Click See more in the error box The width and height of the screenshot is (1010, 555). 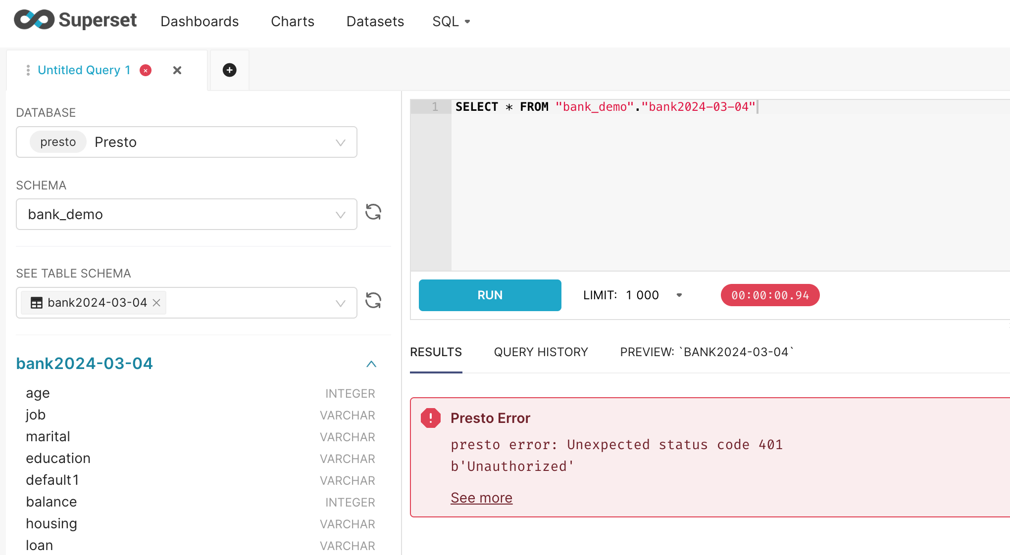click(x=482, y=498)
